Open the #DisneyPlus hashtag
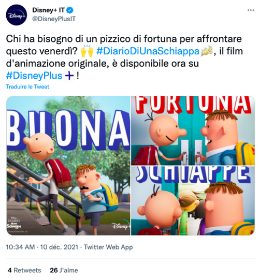The width and height of the screenshot is (259, 280). click(x=34, y=76)
